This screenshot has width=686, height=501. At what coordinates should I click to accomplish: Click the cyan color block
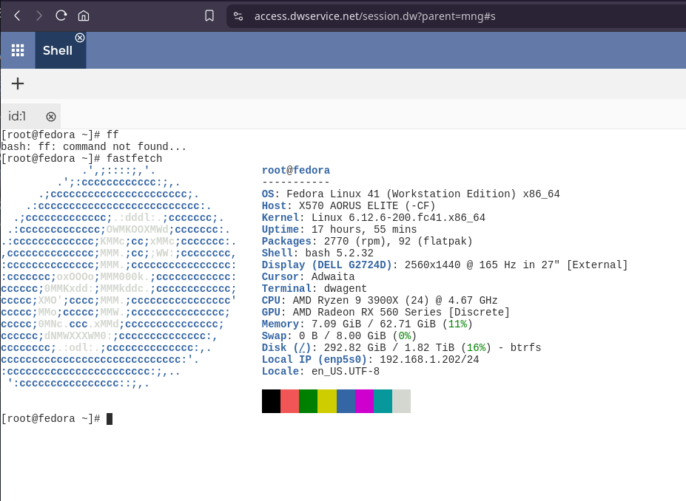383,401
